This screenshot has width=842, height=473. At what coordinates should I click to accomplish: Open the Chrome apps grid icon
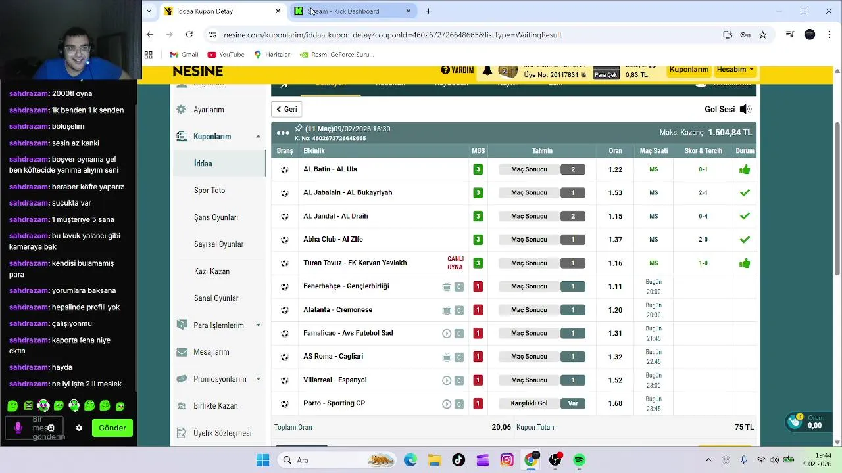(x=149, y=55)
